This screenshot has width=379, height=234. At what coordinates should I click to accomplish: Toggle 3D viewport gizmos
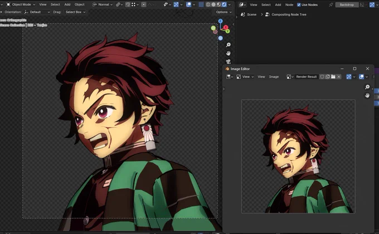[176, 4]
